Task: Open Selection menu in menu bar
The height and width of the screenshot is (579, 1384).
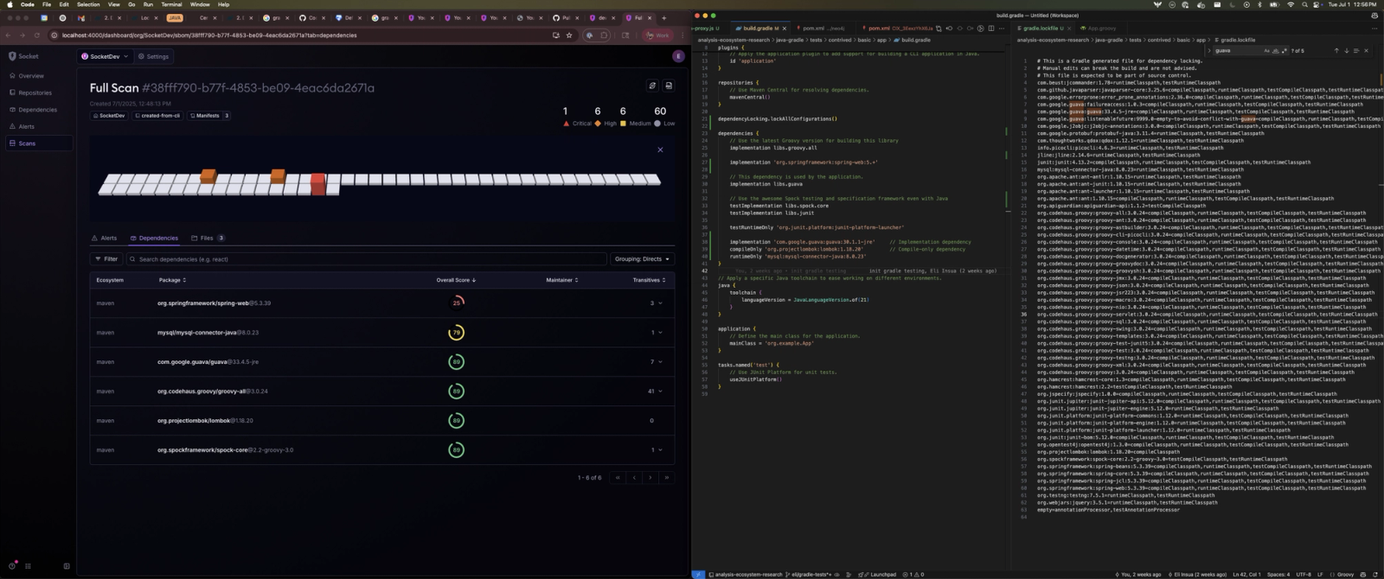Action: [88, 4]
